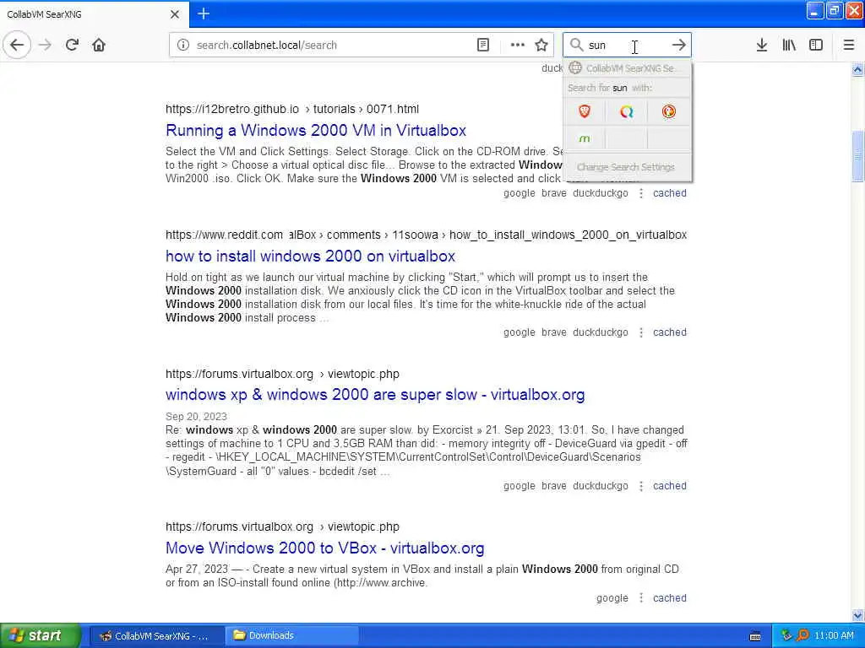Screen dimensions: 865x648
Task: Click the network tray icon
Action: tap(787, 636)
